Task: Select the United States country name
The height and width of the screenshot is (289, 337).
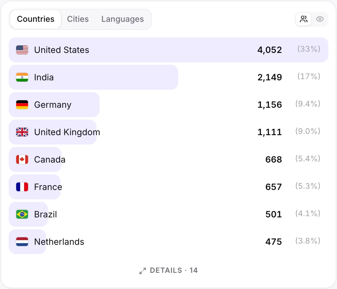Action: (62, 50)
